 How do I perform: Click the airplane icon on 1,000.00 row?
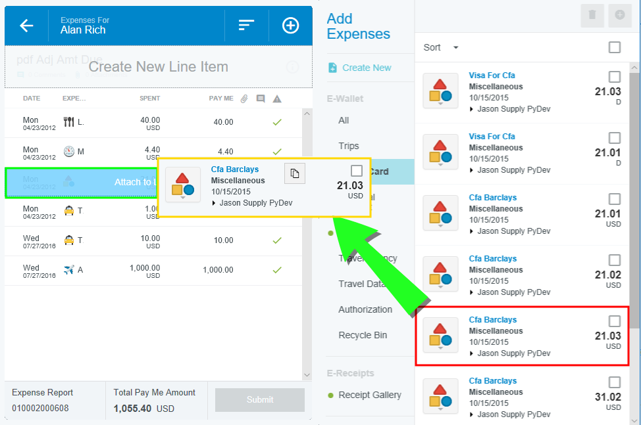68,270
